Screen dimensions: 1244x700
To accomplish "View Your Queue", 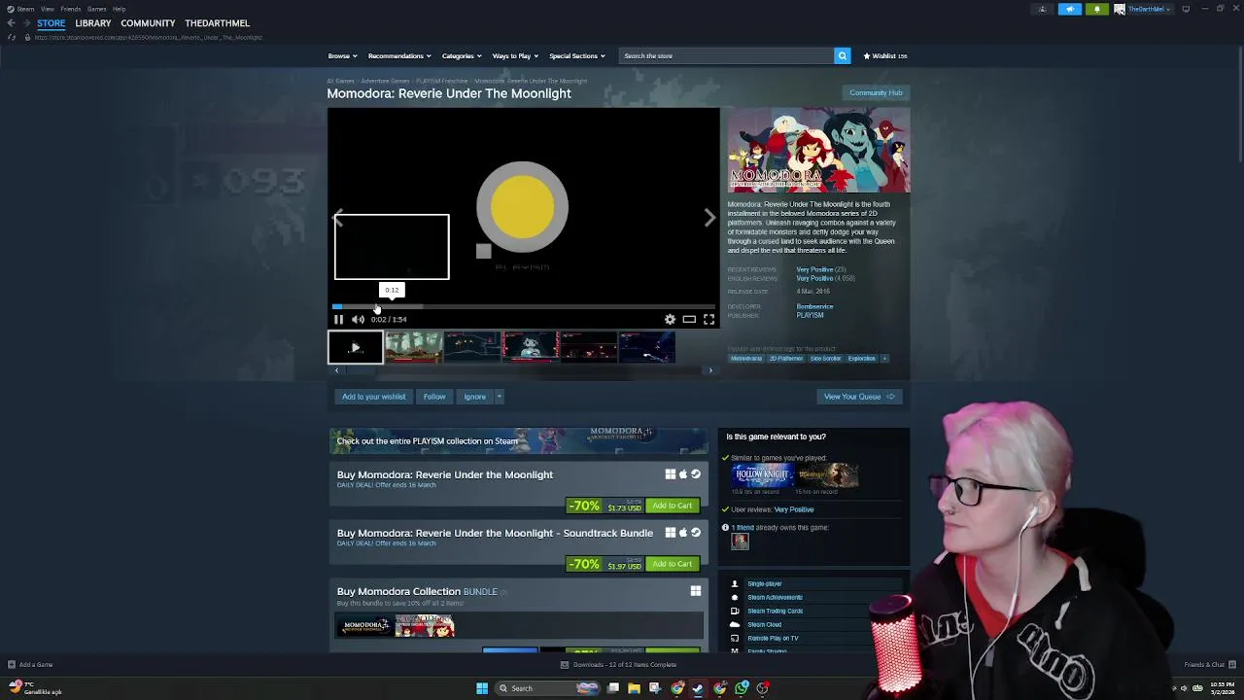I will [859, 397].
